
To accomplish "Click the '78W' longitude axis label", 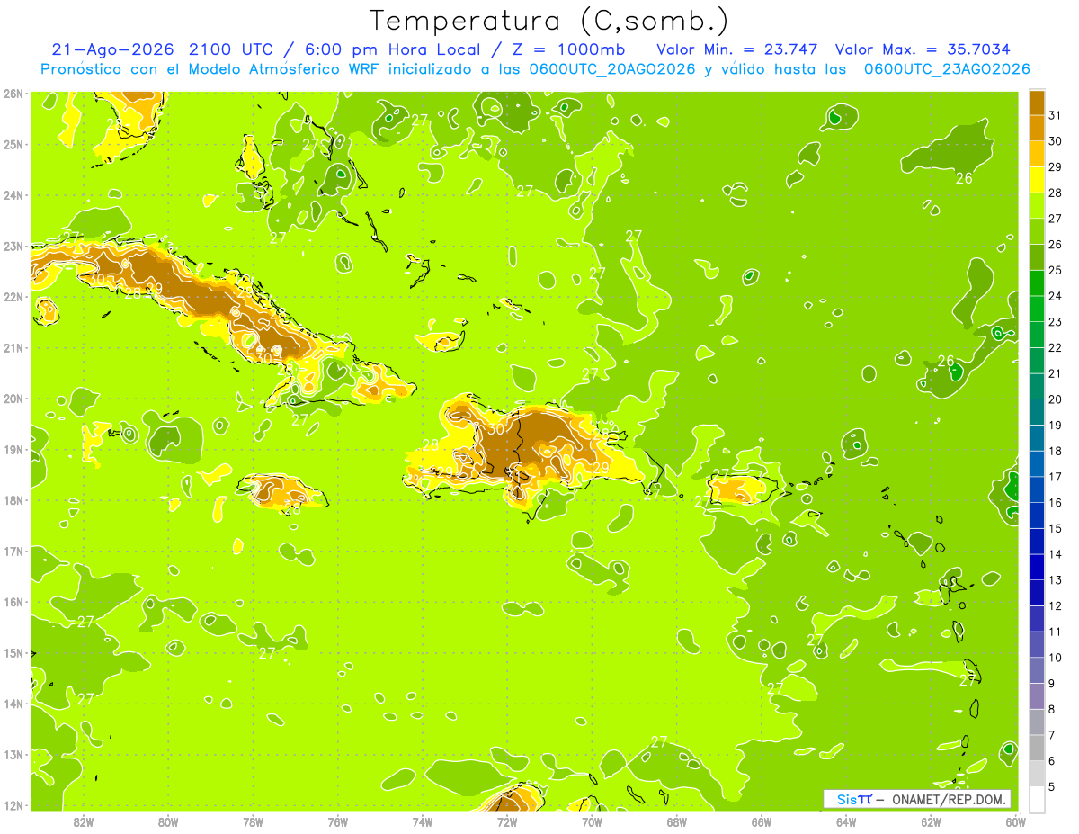I will tap(253, 821).
